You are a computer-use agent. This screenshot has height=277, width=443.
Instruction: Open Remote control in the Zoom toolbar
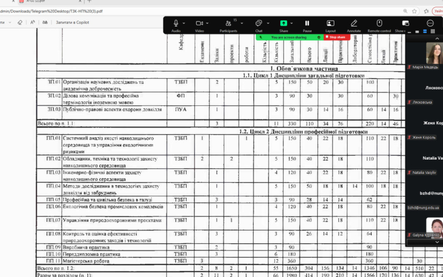coord(379,23)
